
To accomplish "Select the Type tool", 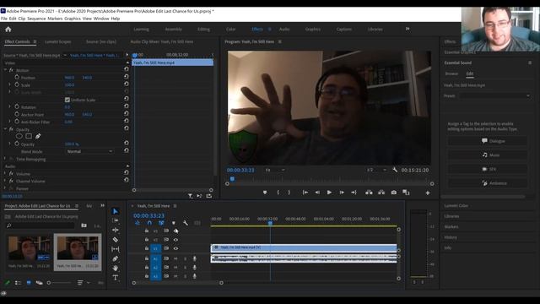I will [116, 278].
